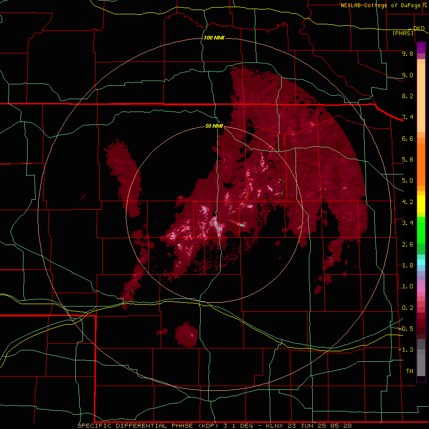
Task: Click the TH threshold label
Action: [x=409, y=371]
